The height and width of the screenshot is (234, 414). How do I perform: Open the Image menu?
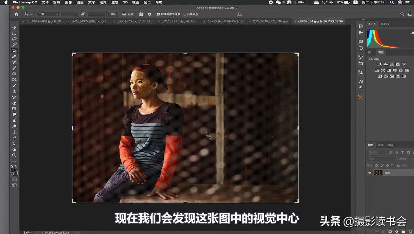point(68,3)
